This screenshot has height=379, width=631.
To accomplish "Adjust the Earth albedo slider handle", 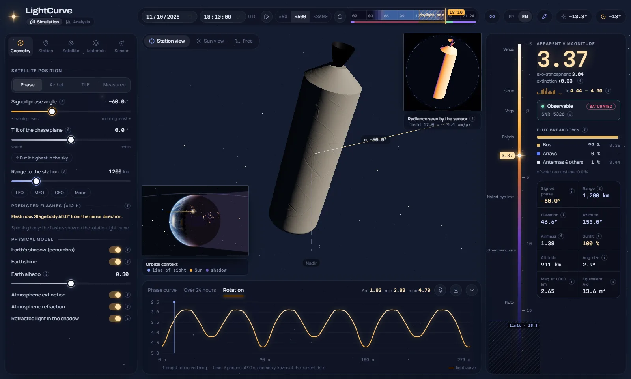I will (71, 283).
